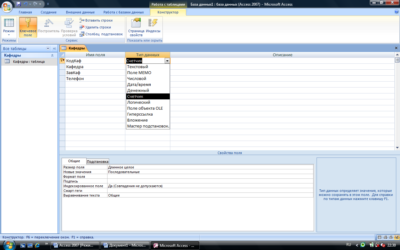
Task: Click the Телефон field name cell
Action: 95,78
